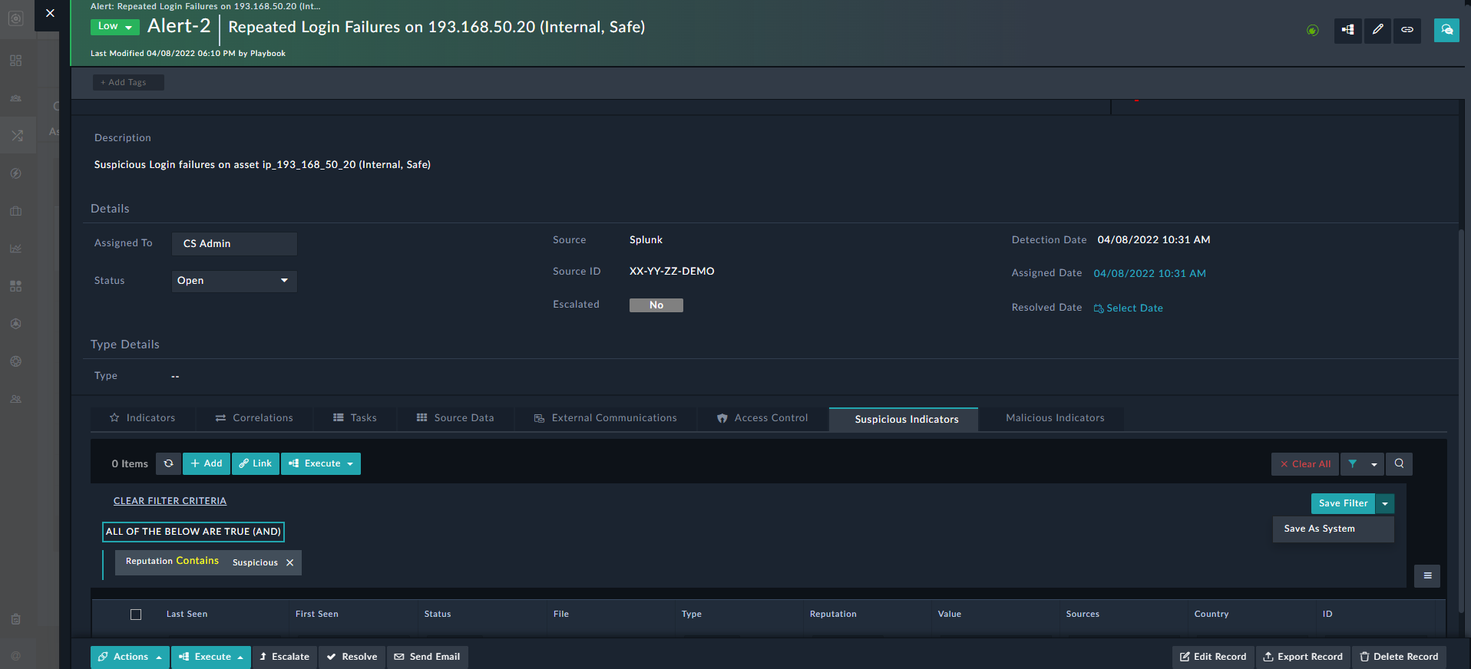Open the Status dropdown showing Open
The height and width of the screenshot is (669, 1471).
[x=234, y=281]
